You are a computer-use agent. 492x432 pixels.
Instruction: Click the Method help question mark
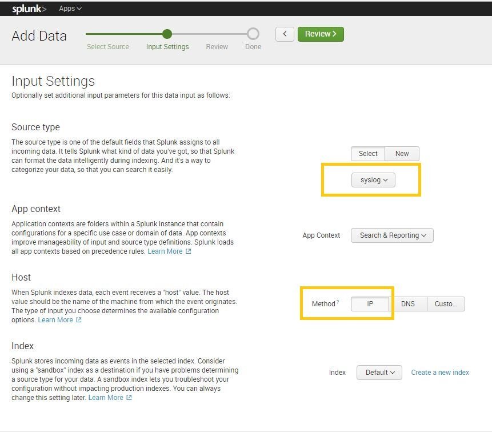pos(338,302)
